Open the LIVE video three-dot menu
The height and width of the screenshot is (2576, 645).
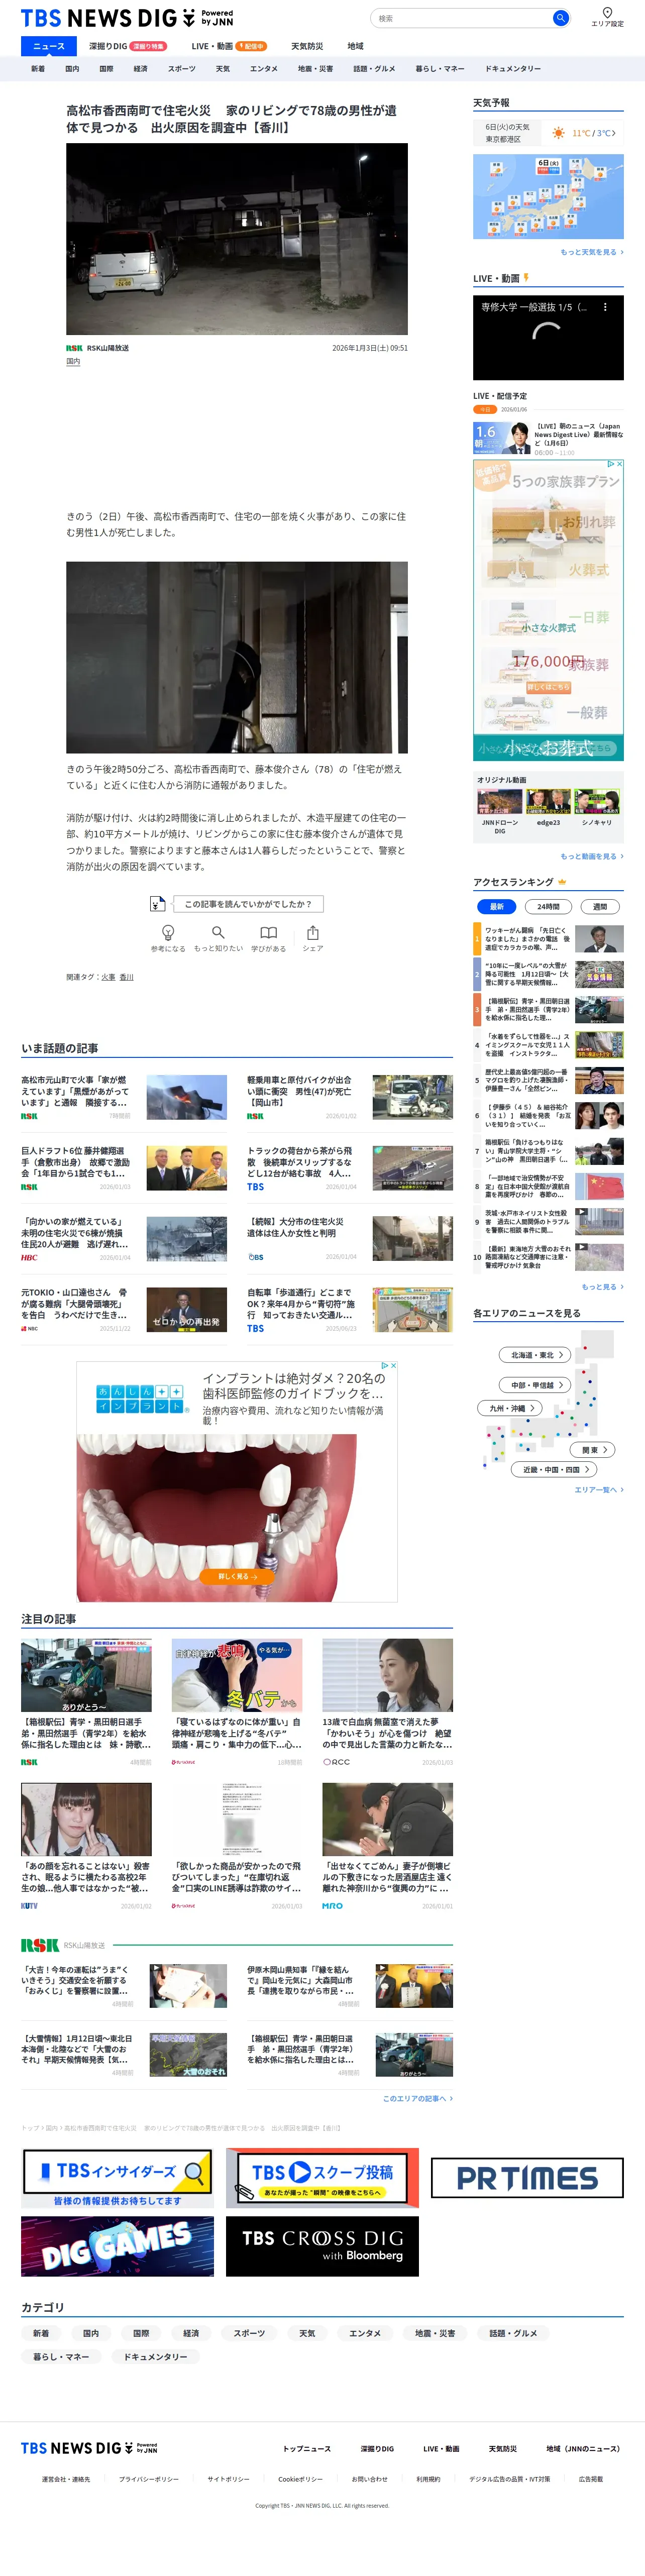click(x=605, y=307)
